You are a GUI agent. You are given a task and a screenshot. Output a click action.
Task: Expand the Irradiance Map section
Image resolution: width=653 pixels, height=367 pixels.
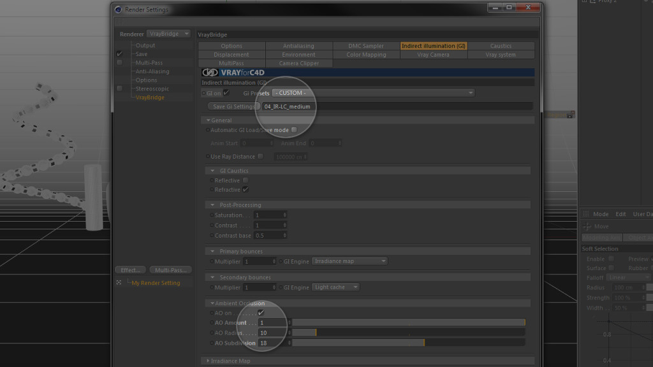tap(209, 361)
